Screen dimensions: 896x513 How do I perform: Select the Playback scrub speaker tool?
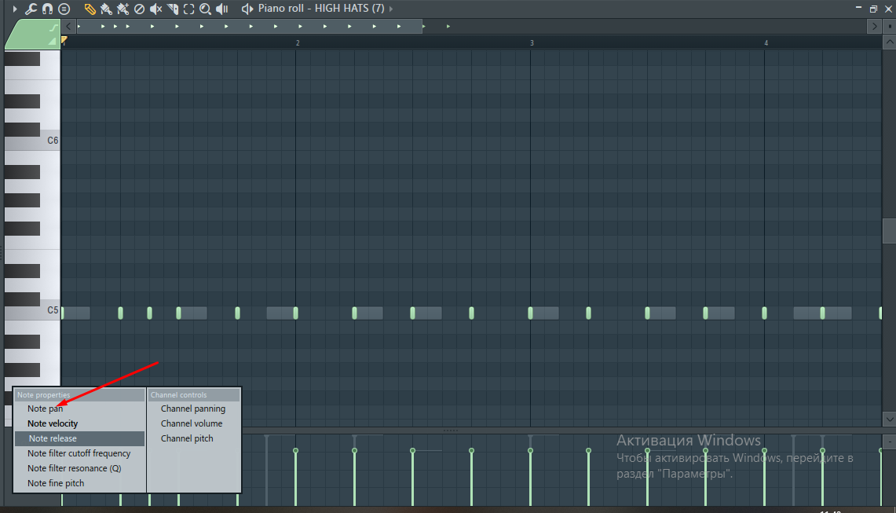click(222, 9)
